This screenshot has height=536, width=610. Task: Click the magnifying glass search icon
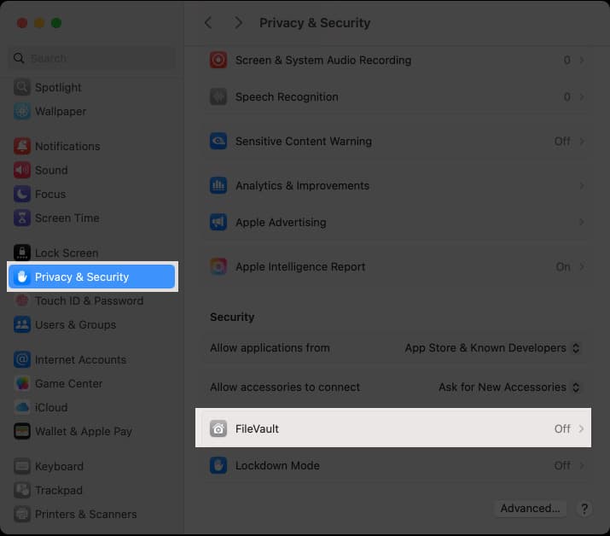click(19, 58)
